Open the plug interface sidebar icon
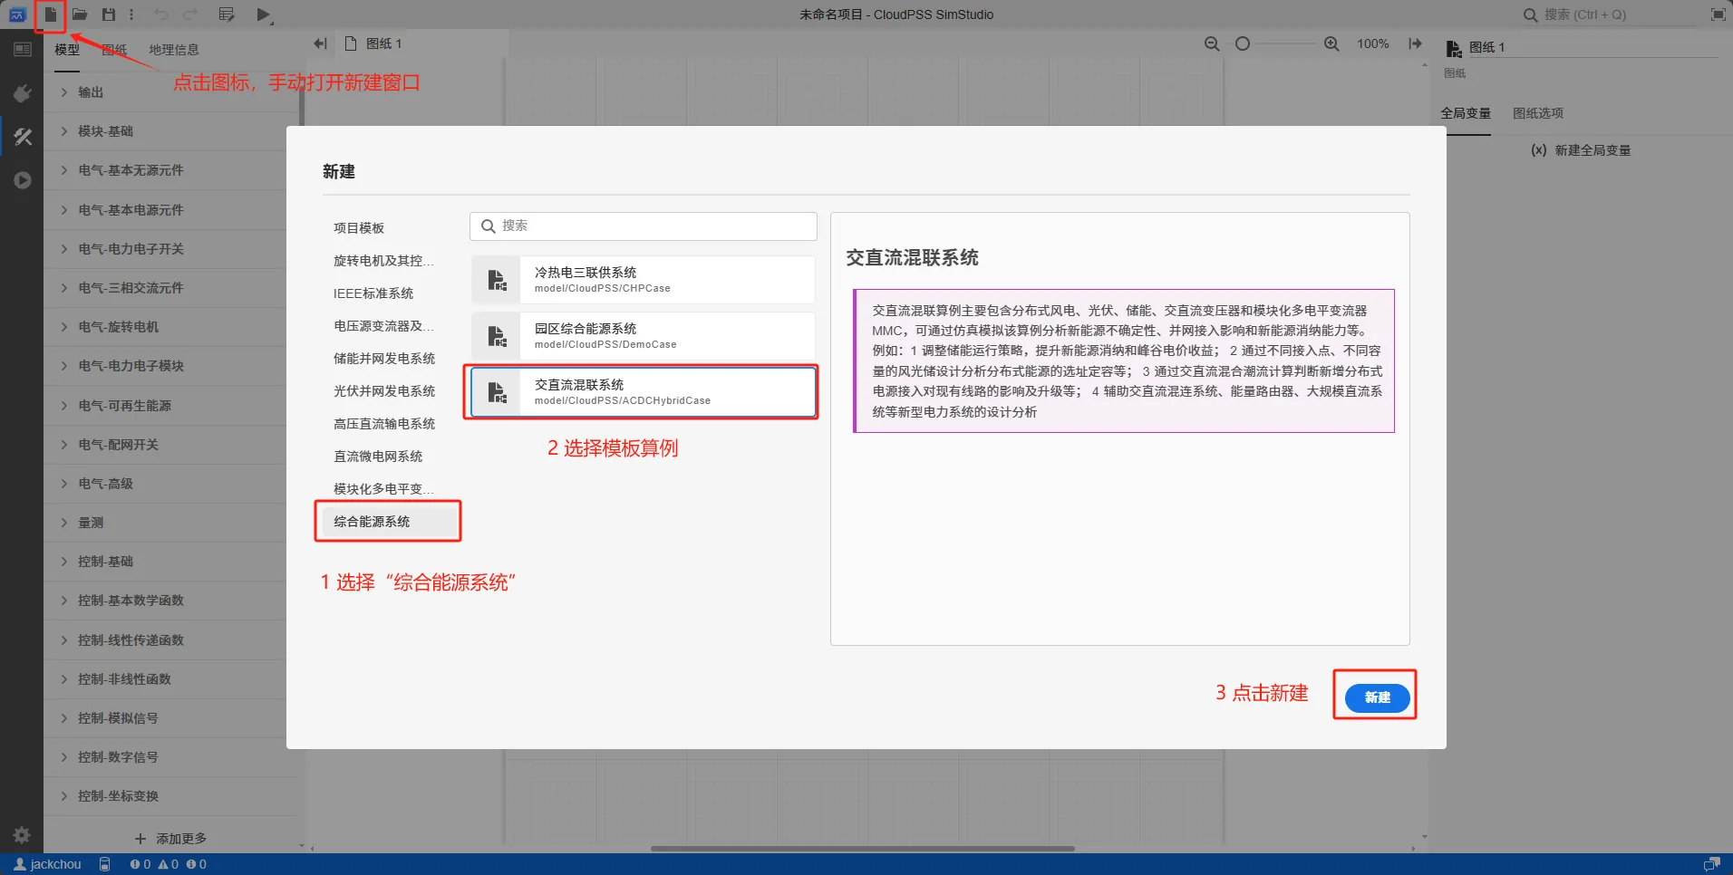Image resolution: width=1733 pixels, height=875 pixels. click(x=23, y=93)
